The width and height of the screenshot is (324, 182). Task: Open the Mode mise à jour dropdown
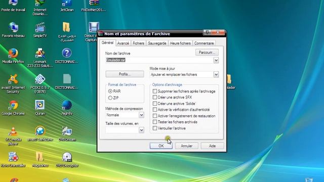click(216, 74)
